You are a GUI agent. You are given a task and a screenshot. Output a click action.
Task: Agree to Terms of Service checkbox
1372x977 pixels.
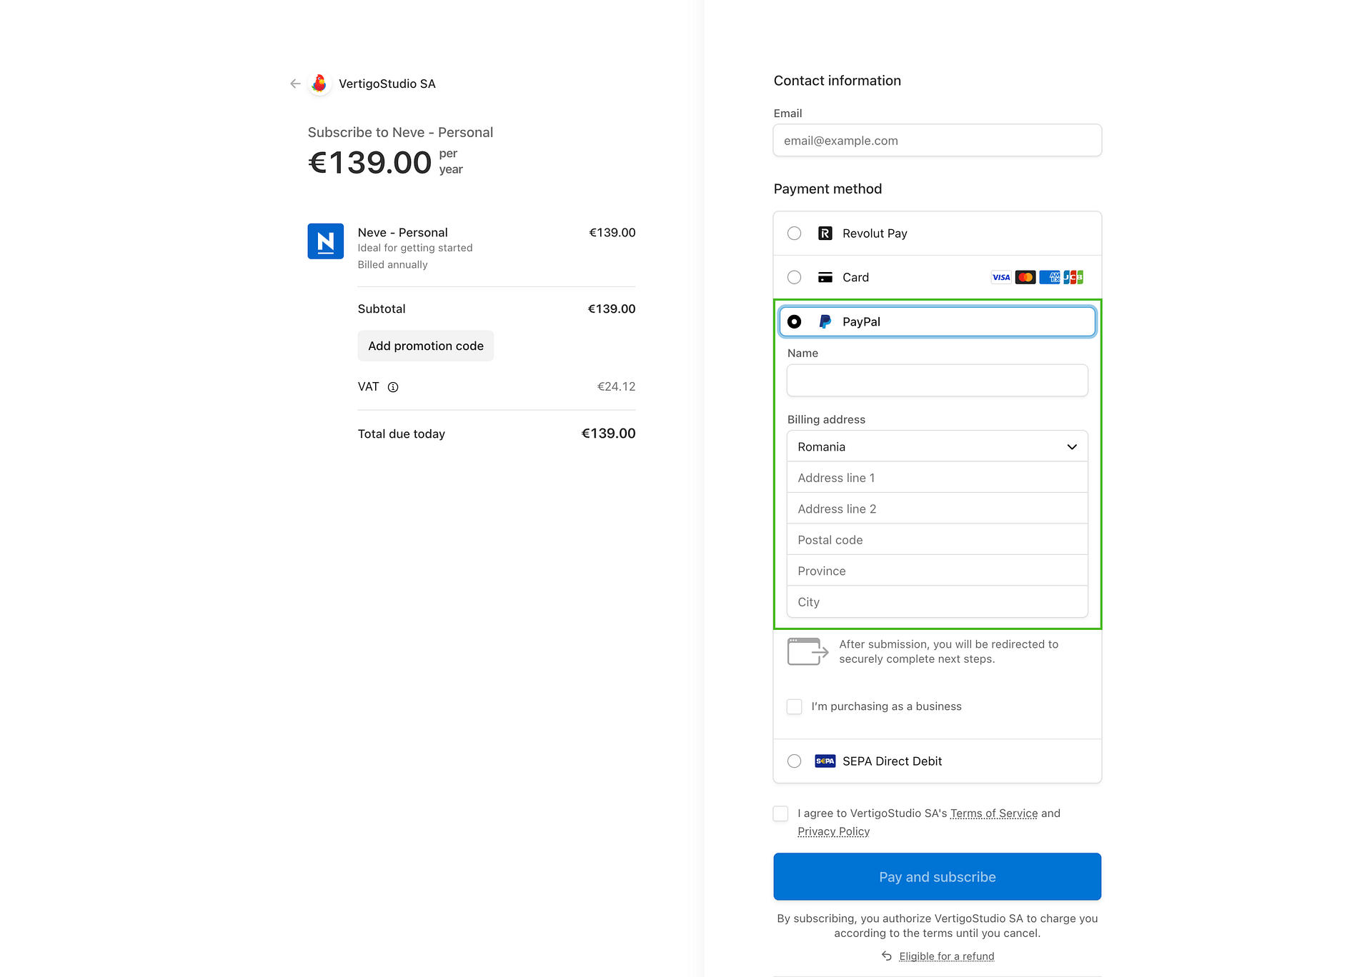[x=781, y=813]
